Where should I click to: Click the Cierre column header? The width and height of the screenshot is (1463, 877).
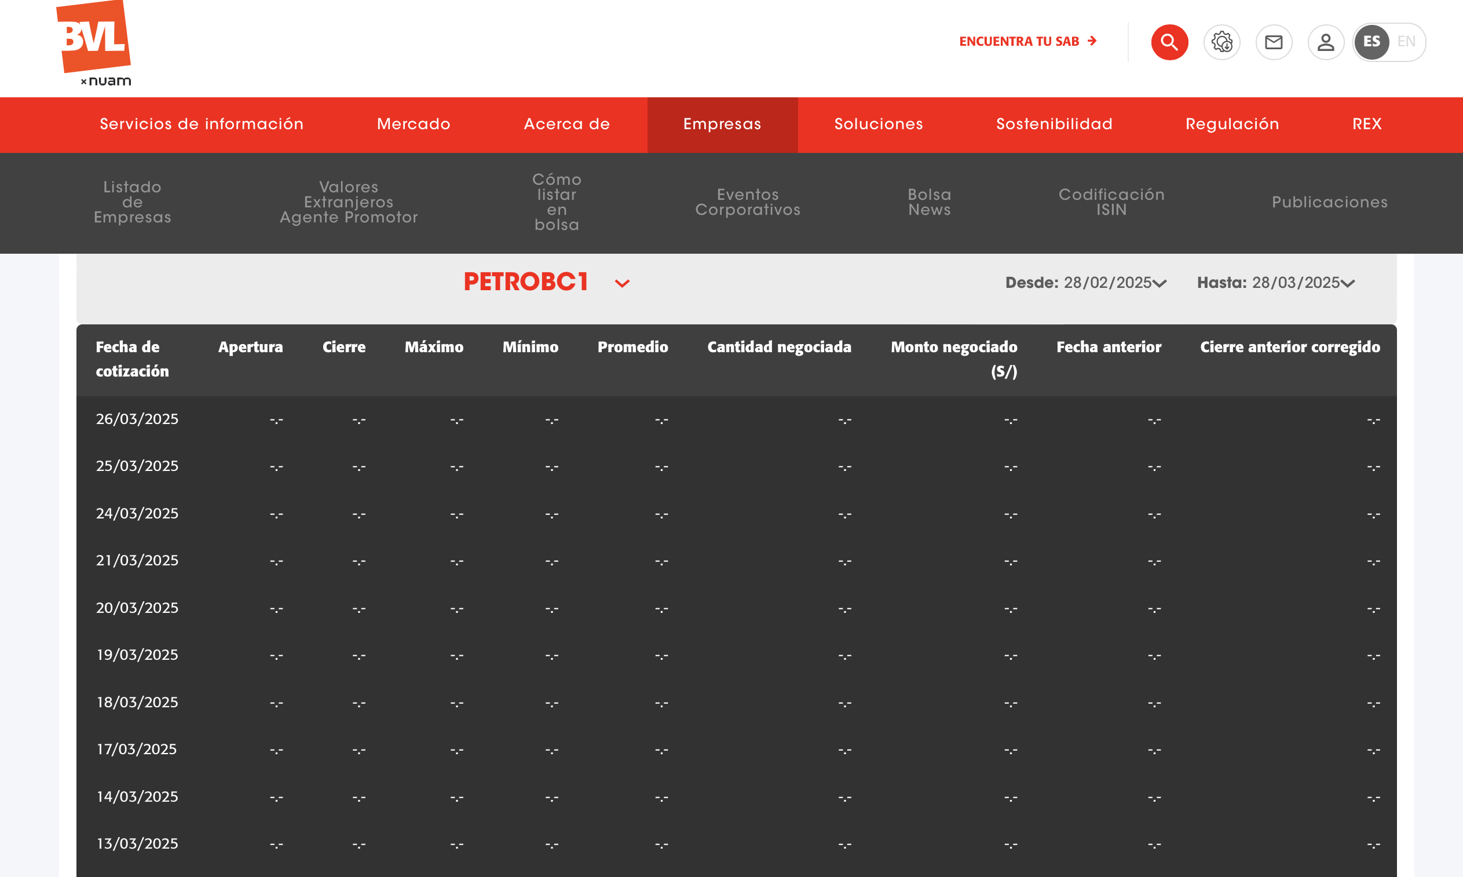tap(343, 347)
